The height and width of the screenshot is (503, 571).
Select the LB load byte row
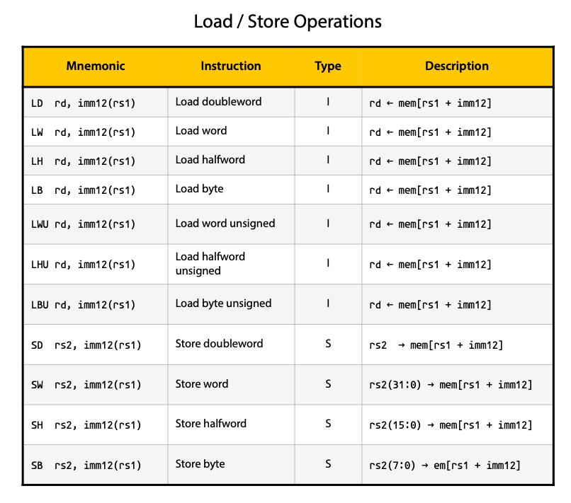96,190
